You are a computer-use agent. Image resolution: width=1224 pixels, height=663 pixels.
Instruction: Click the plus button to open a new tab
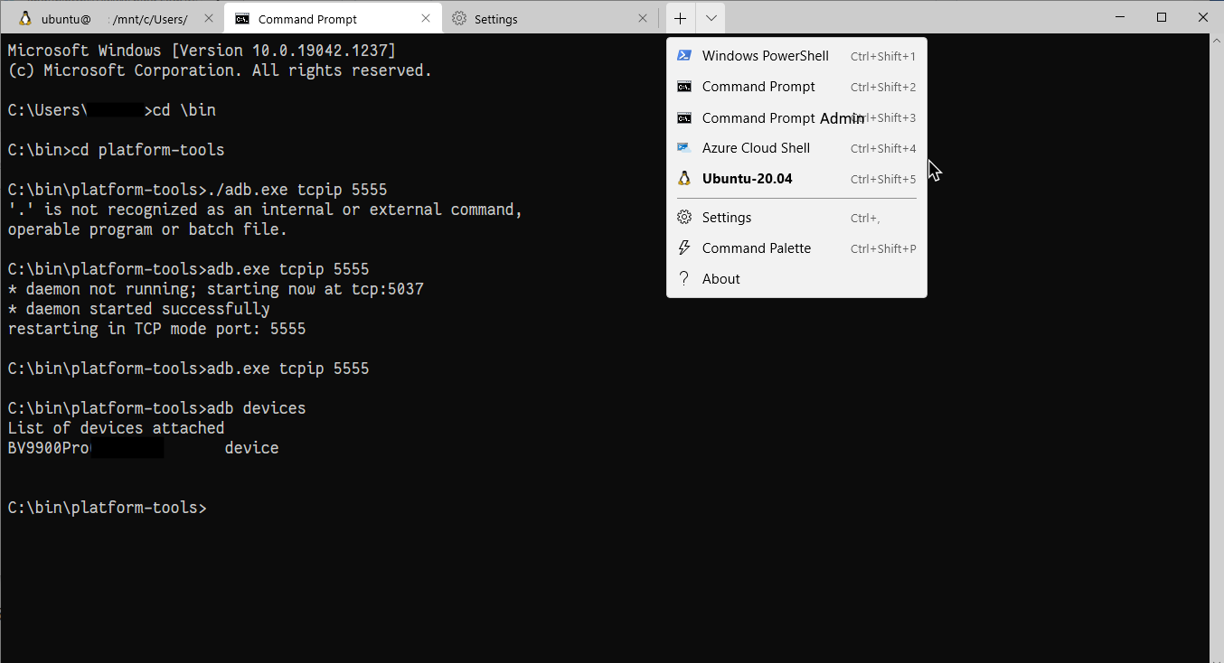click(x=680, y=17)
